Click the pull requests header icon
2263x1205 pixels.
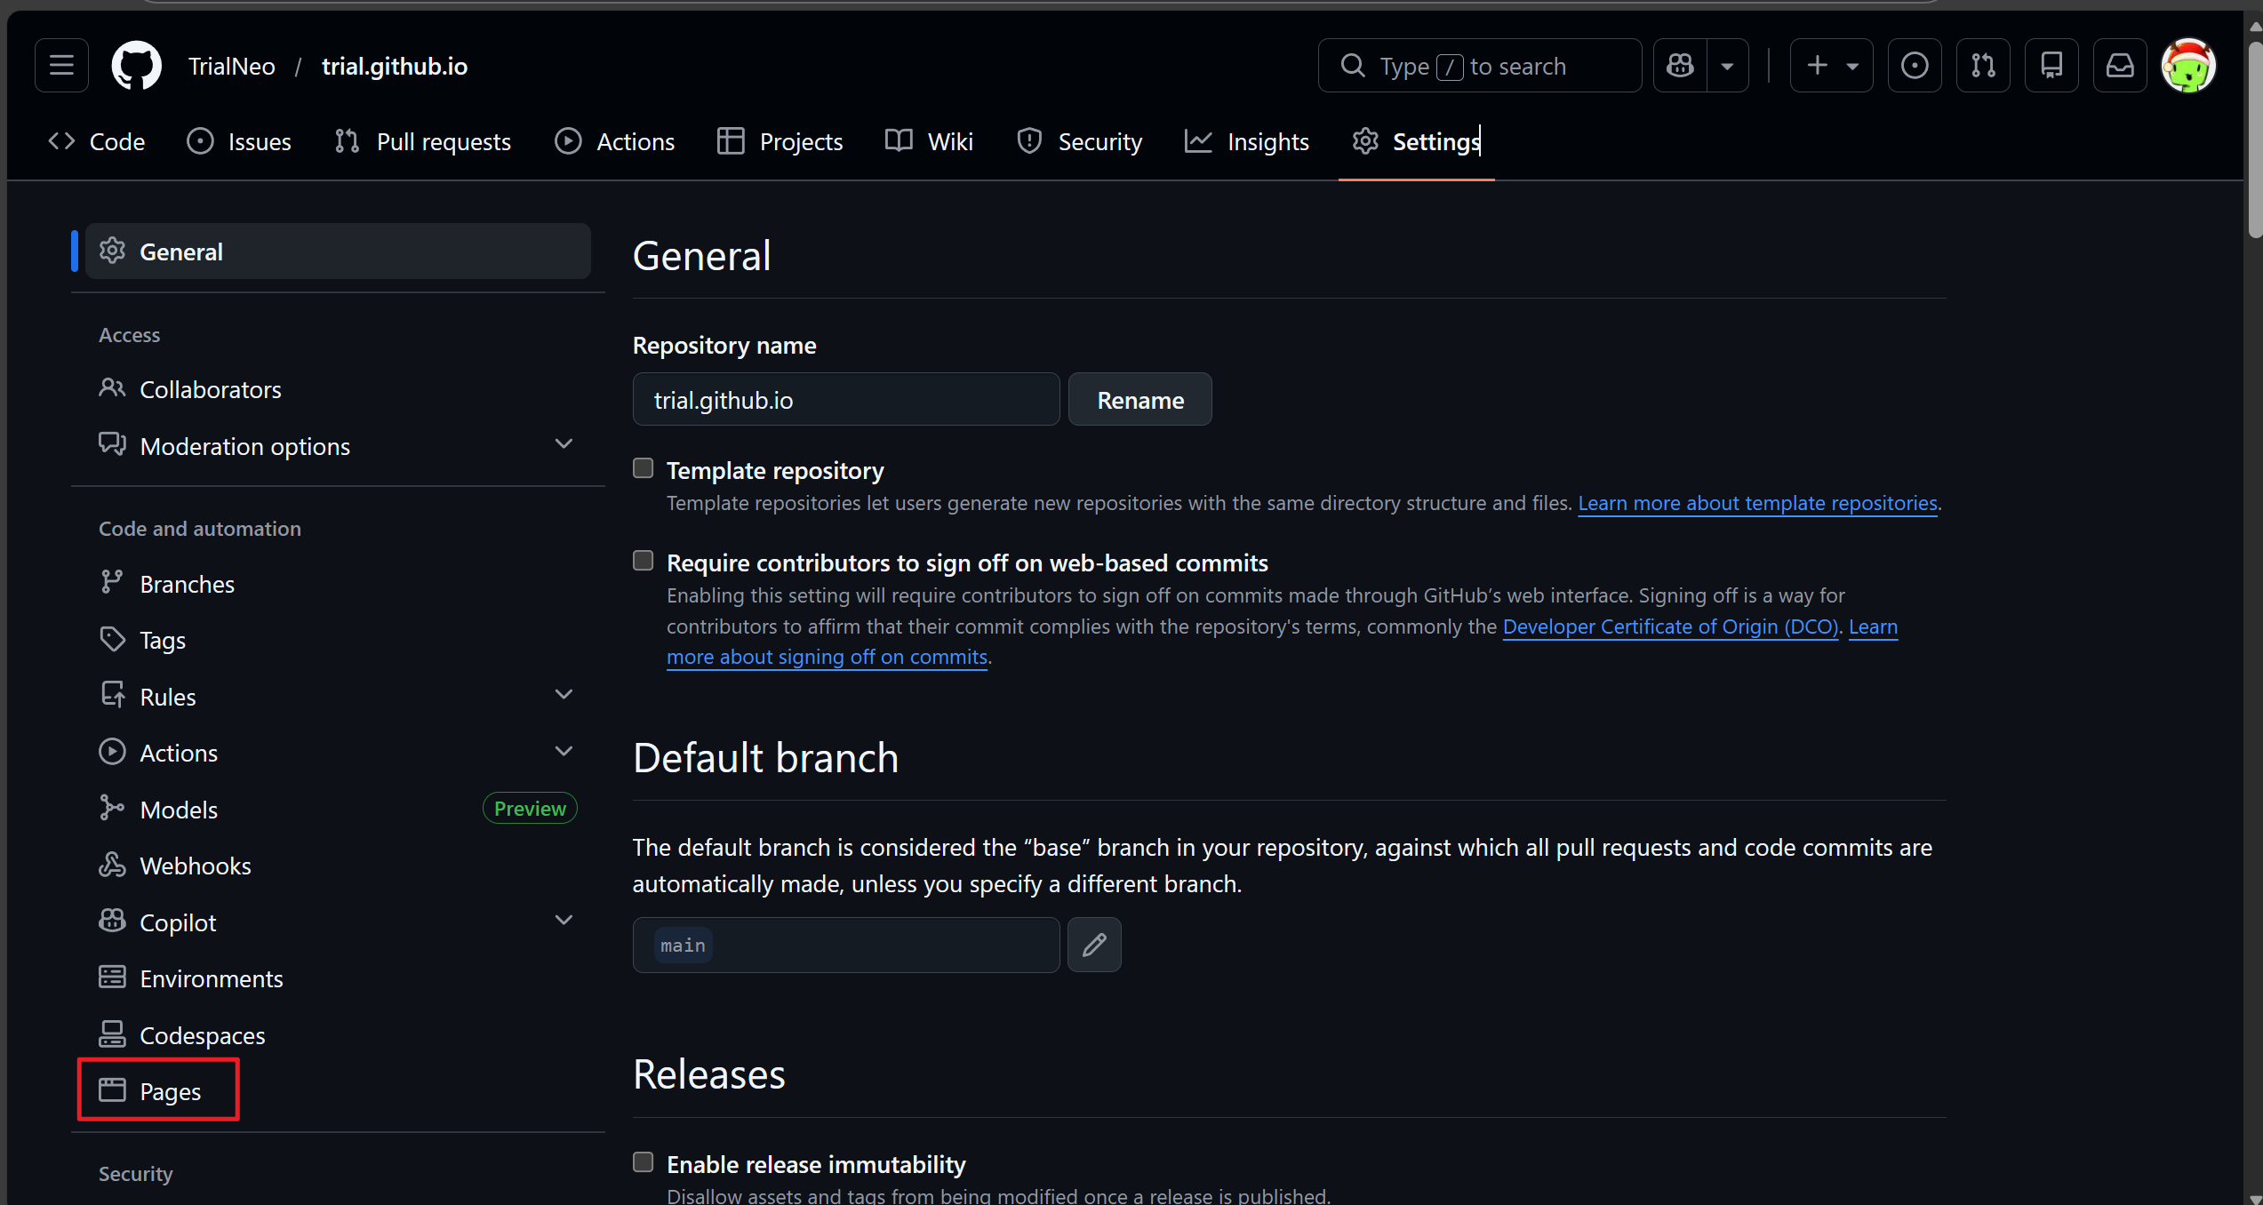tap(1983, 65)
